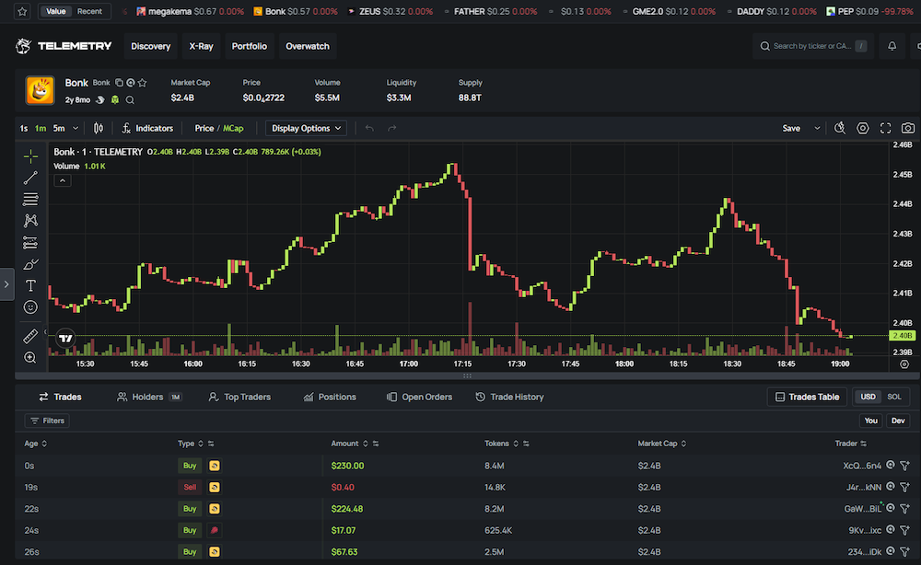Open the emoji sticker tool

(30, 306)
